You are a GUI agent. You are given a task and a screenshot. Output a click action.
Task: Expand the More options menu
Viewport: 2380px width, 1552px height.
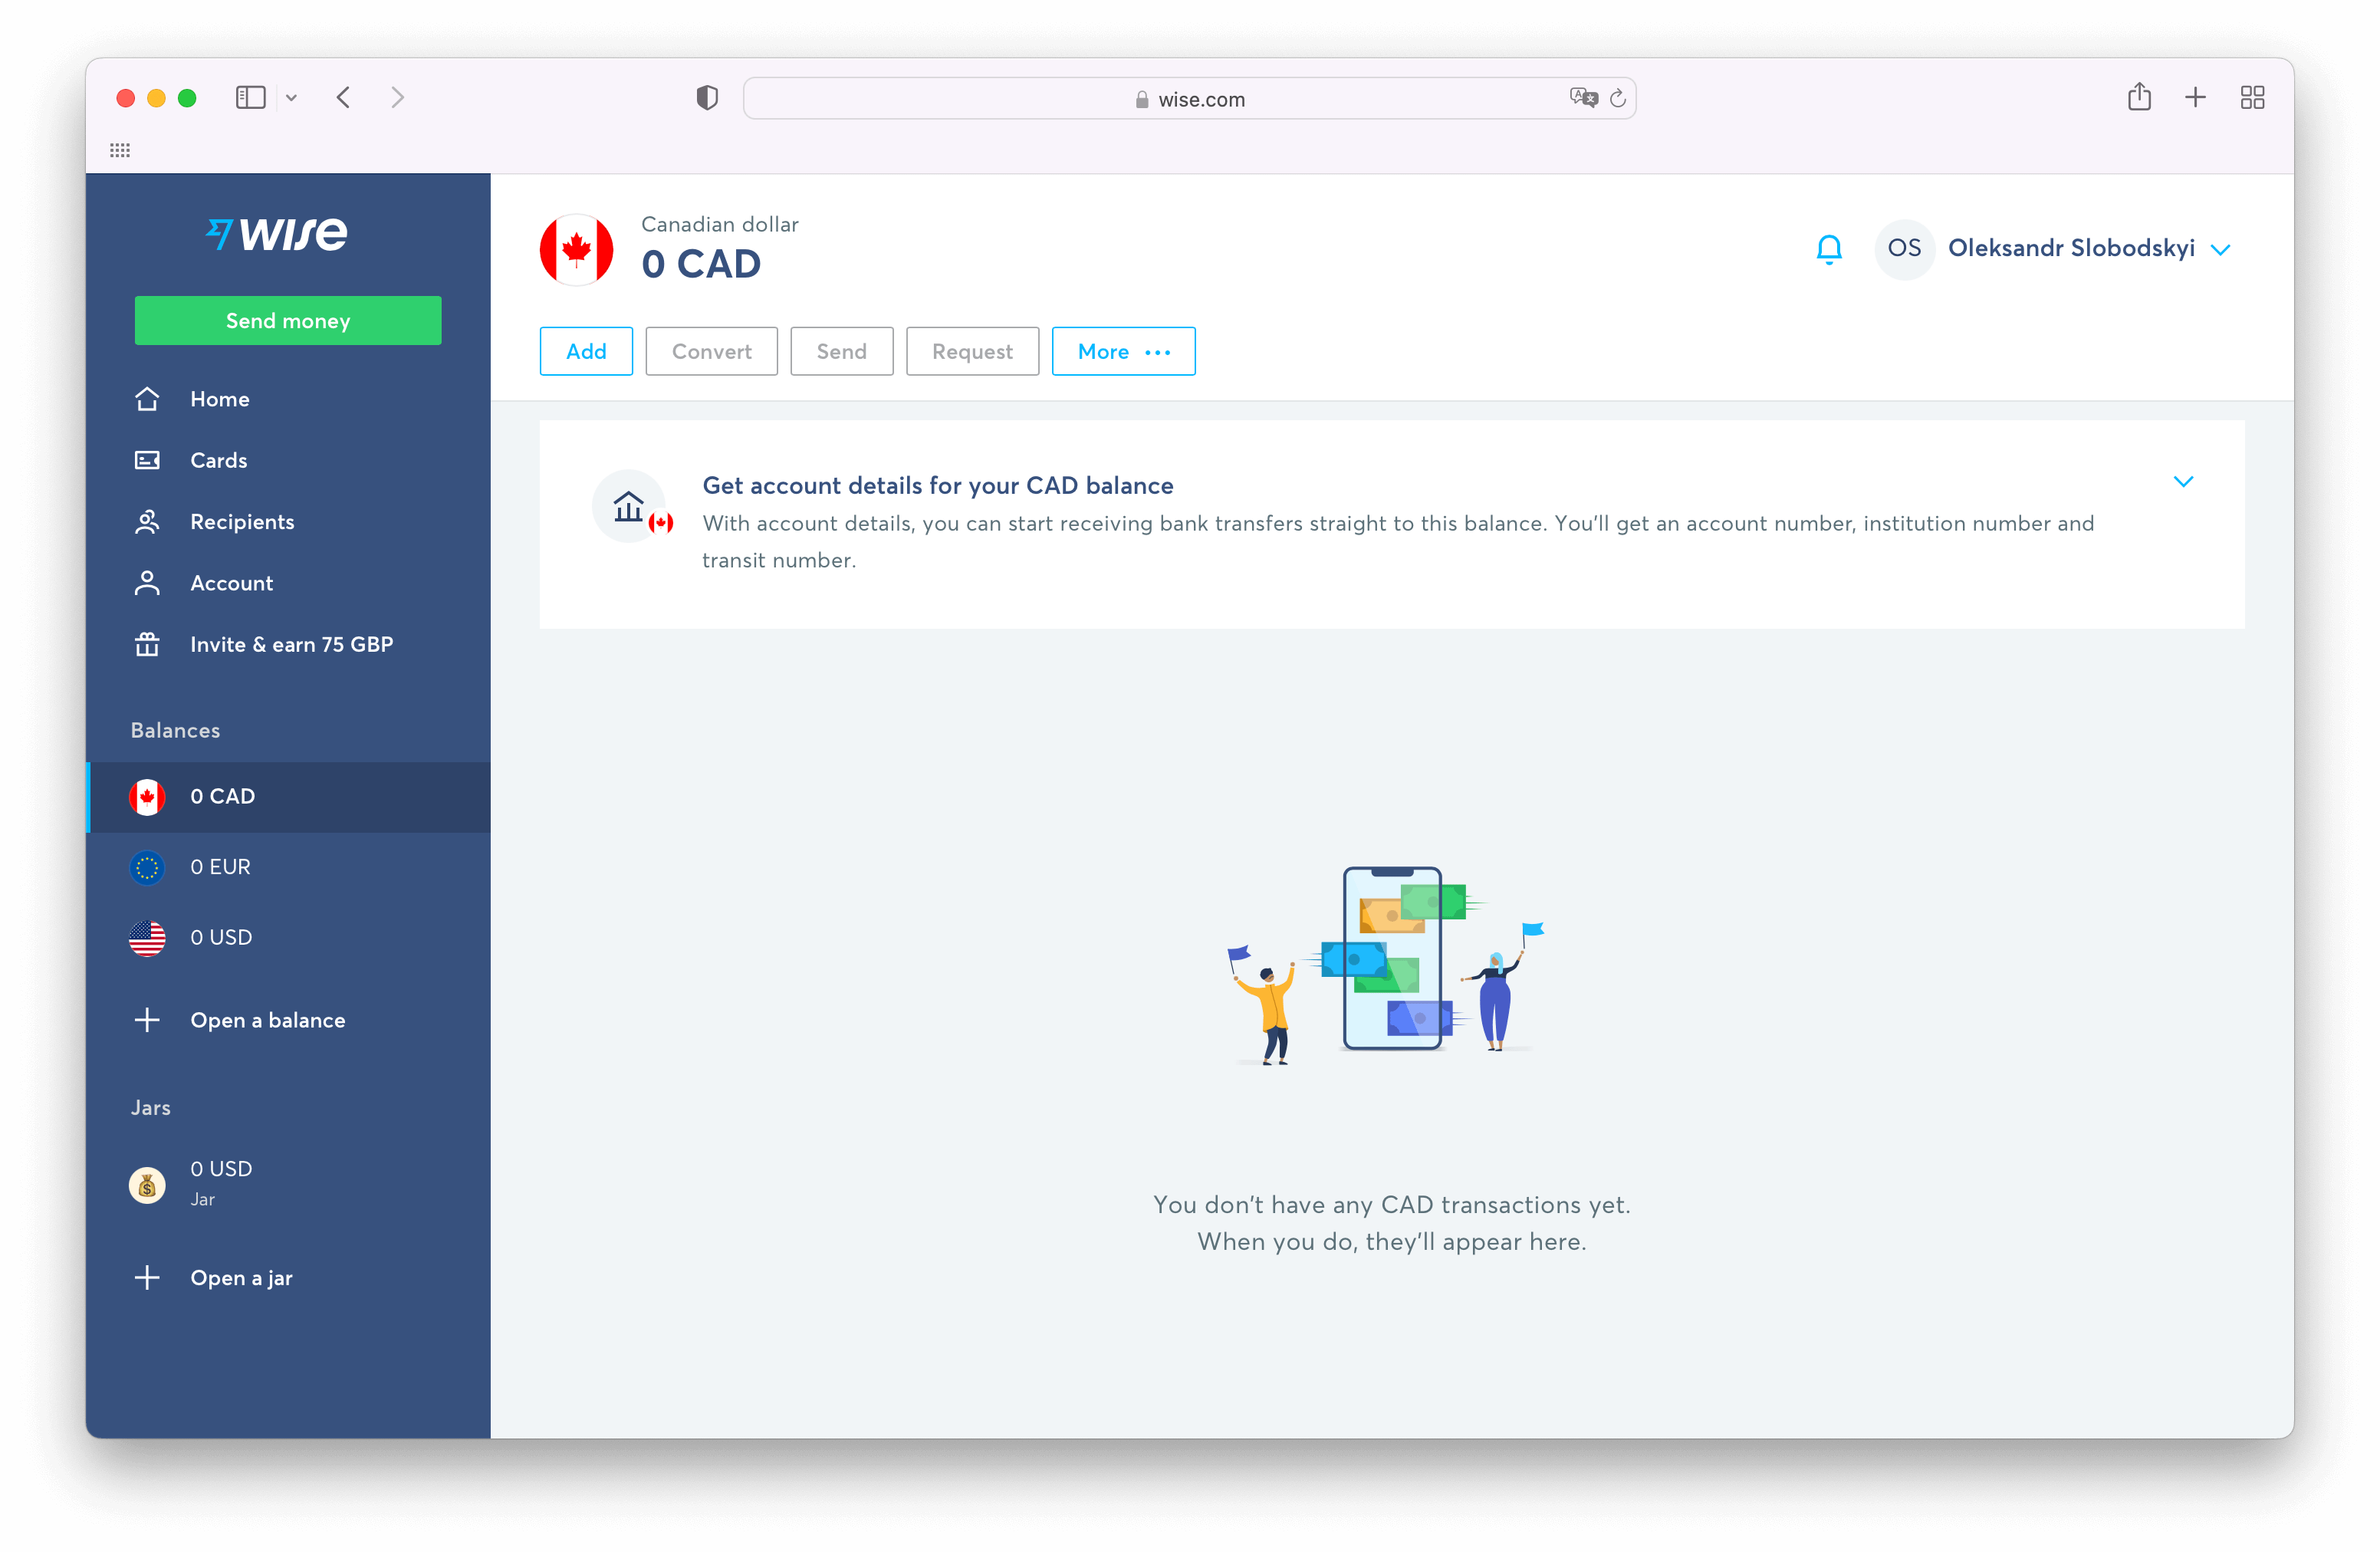pyautogui.click(x=1123, y=350)
